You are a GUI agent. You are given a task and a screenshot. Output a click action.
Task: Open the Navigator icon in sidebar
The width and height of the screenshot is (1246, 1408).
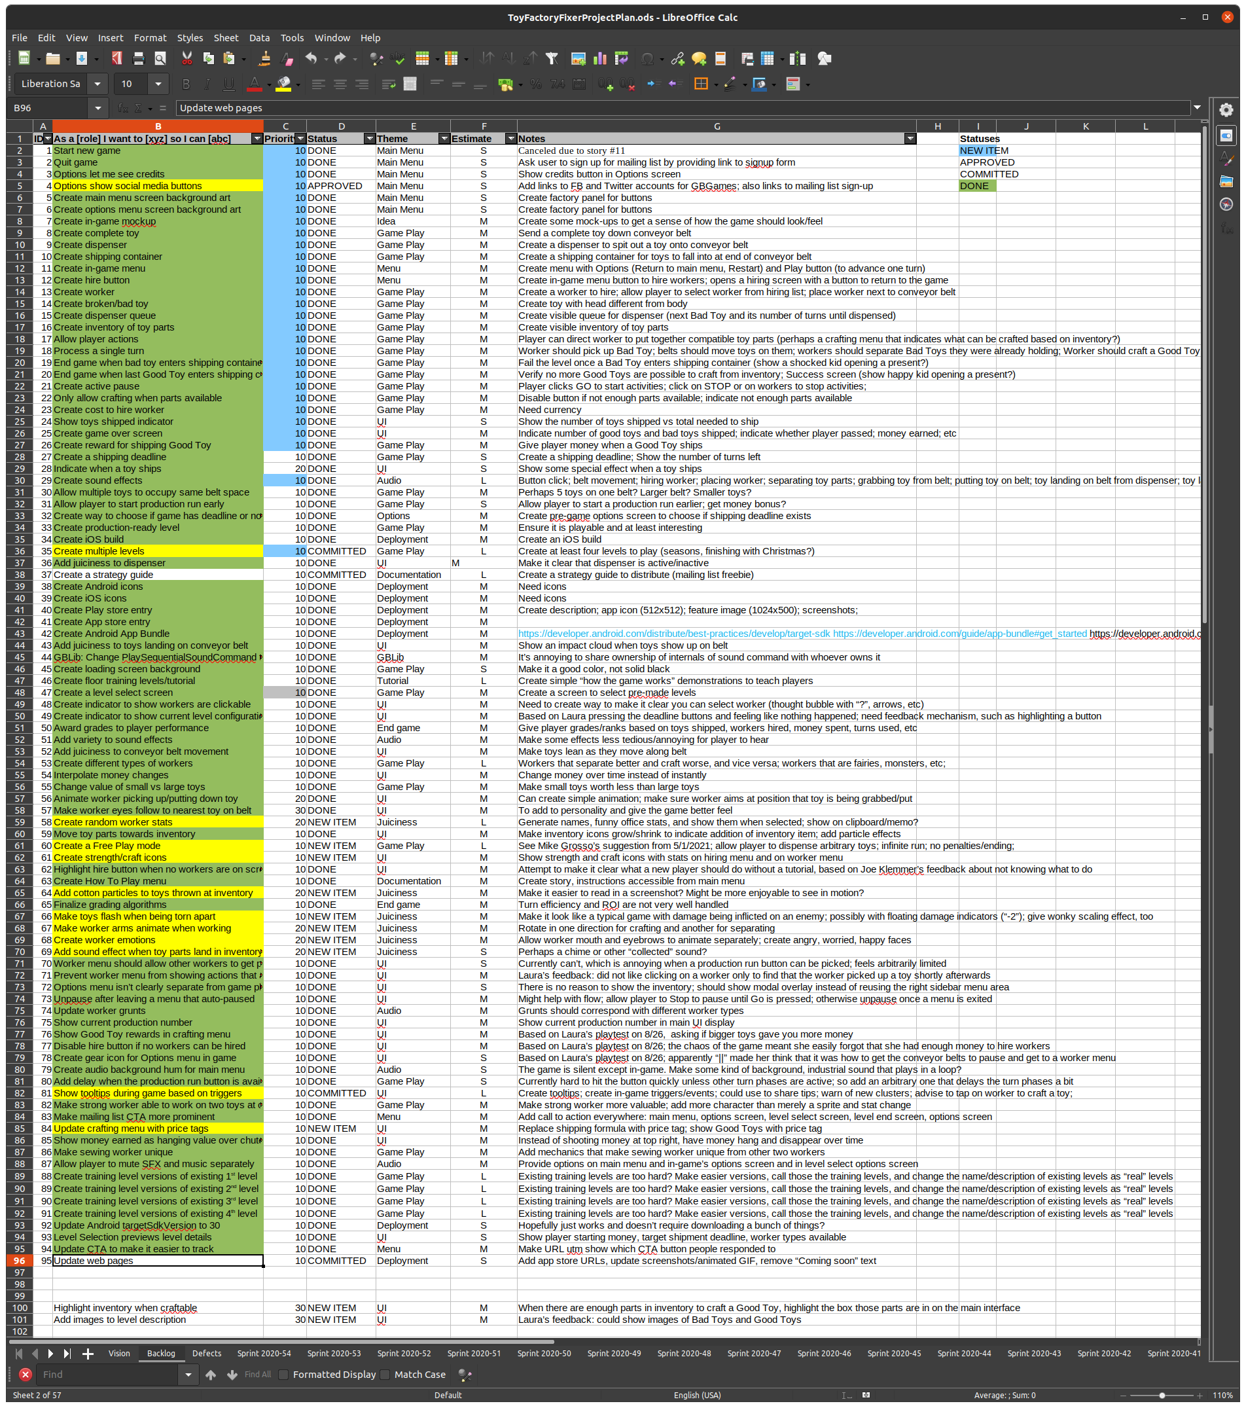1226,205
